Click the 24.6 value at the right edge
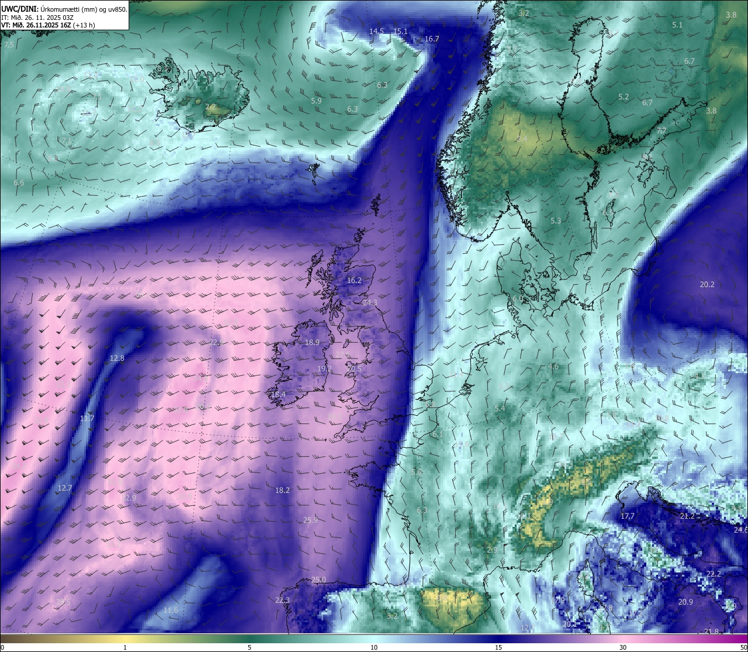 (x=740, y=530)
